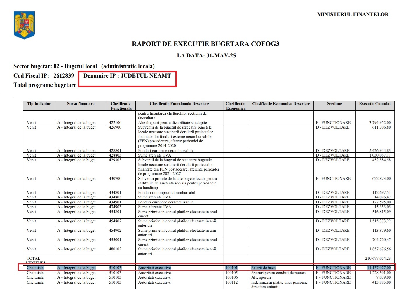This screenshot has height=290, width=408.
Task: Click the amount 3.794.952,00 in first Venit row
Action: [x=380, y=123]
